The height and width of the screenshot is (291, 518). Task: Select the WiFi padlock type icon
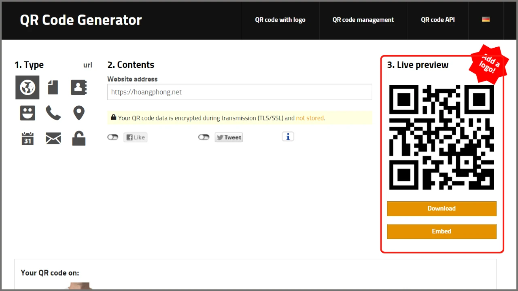coord(79,139)
